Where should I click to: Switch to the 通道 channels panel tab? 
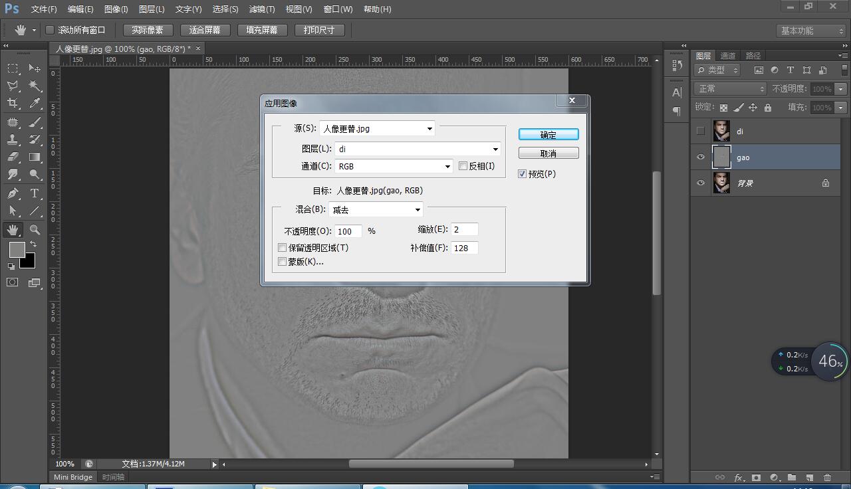(728, 56)
